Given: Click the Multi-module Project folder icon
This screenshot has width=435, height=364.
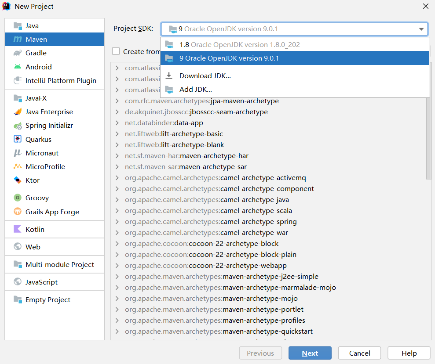Looking at the screenshot, I should click(18, 265).
